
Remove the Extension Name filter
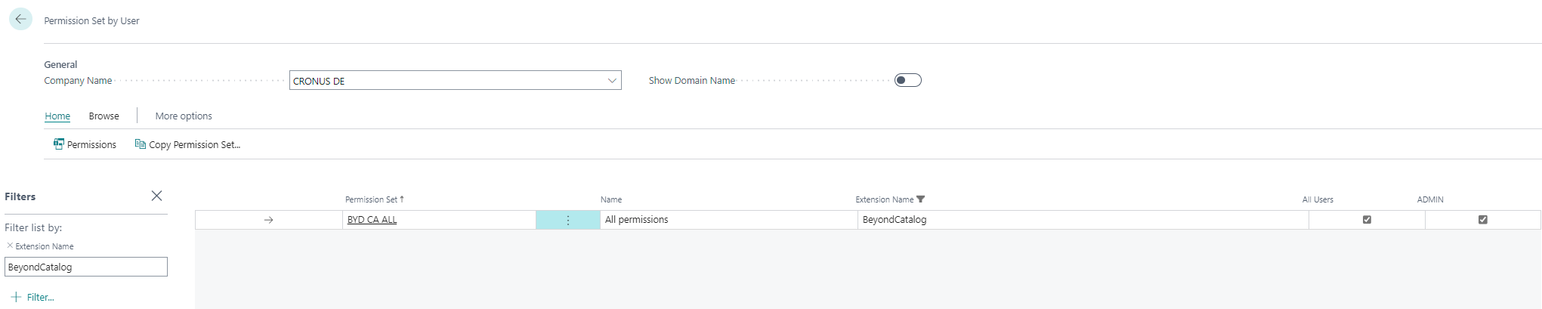pyautogui.click(x=10, y=246)
